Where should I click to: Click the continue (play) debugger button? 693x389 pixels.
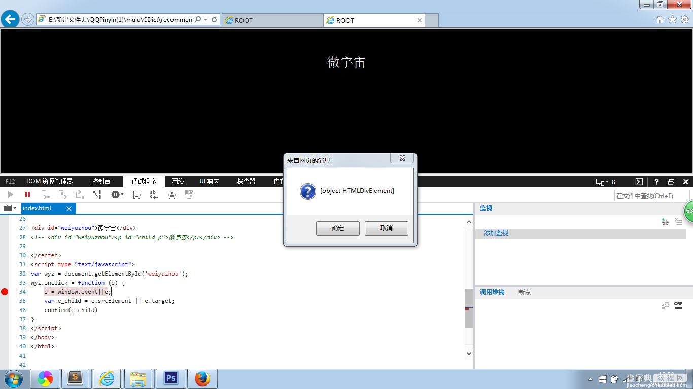click(10, 194)
